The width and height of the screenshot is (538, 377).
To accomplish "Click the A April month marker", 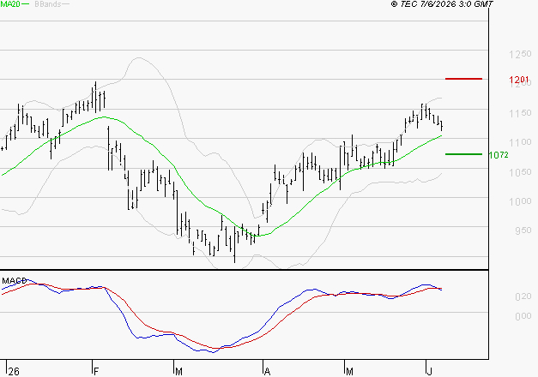I will click(268, 372).
